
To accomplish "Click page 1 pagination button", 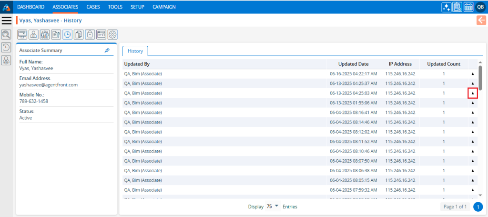I will [x=478, y=207].
